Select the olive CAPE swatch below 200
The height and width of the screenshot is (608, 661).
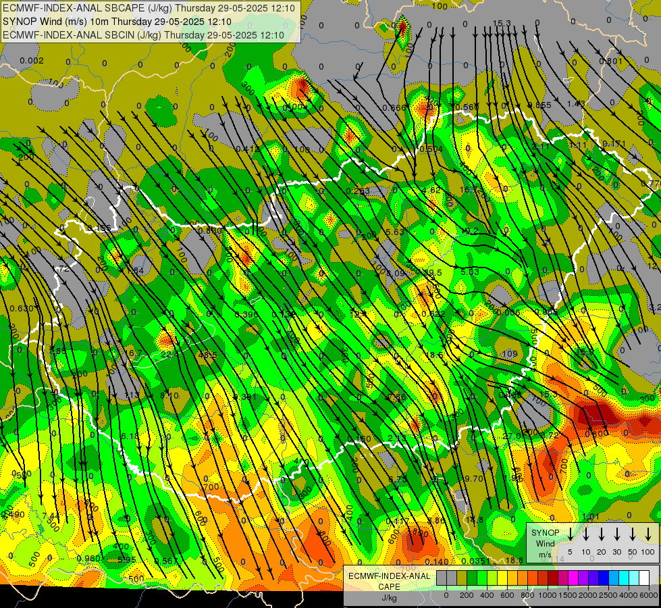coord(462,578)
